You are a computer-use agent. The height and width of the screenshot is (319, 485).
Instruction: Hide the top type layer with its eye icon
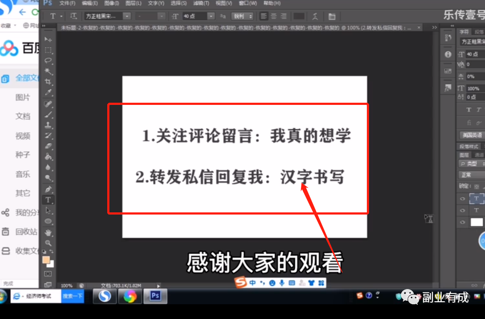coord(462,199)
